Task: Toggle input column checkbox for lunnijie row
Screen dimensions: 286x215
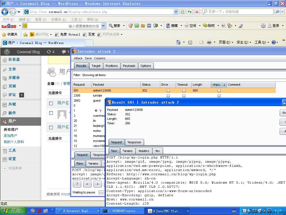Action: coord(219,96)
